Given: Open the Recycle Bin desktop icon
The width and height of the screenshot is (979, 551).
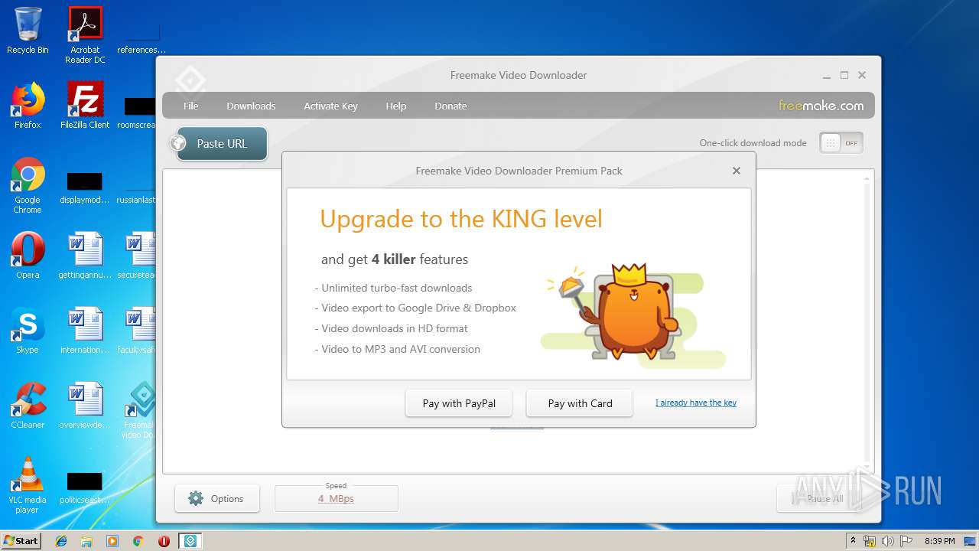Looking at the screenshot, I should pos(28,31).
